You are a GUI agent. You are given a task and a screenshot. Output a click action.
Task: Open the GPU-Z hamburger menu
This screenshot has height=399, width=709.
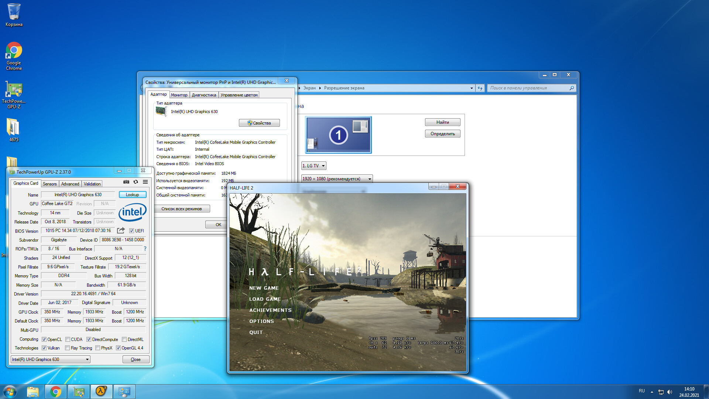(x=145, y=182)
